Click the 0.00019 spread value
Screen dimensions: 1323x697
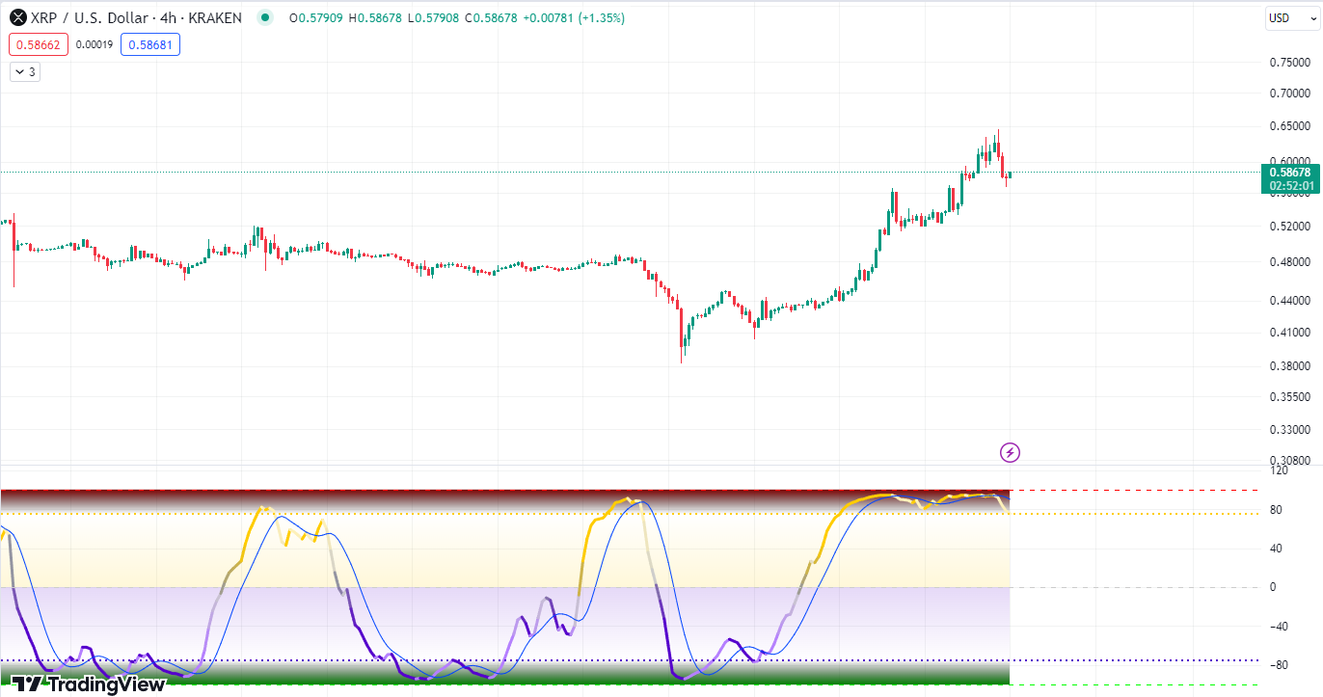coord(94,44)
